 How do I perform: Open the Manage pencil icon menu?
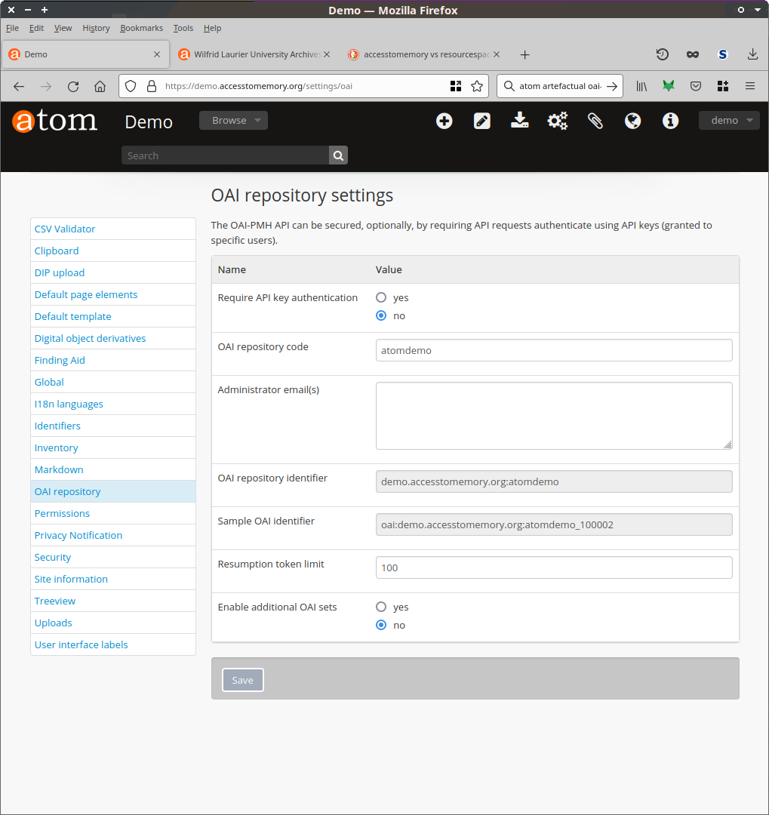482,121
